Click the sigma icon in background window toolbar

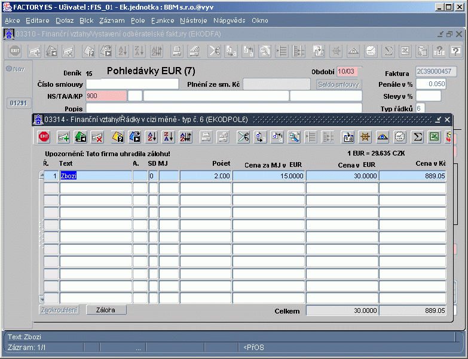[x=389, y=51]
